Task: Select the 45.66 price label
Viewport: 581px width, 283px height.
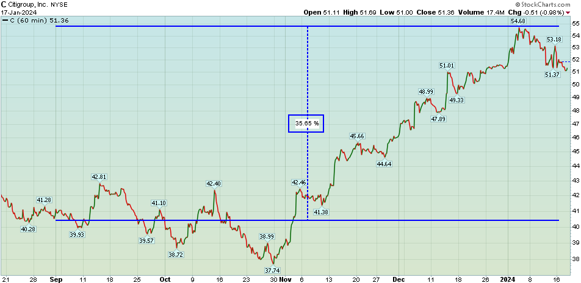Action: click(357, 136)
